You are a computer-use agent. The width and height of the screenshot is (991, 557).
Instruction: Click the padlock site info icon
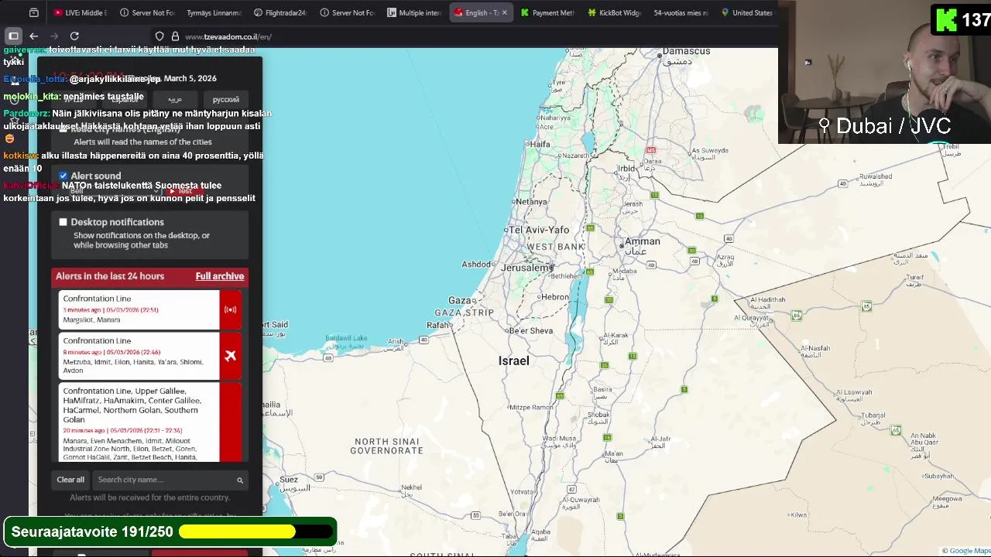click(x=175, y=36)
